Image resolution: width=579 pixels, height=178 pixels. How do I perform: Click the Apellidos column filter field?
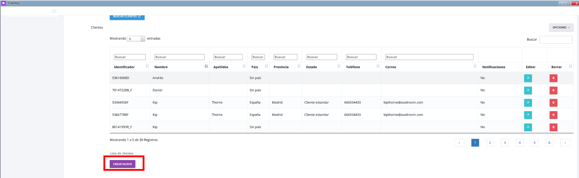(x=228, y=57)
